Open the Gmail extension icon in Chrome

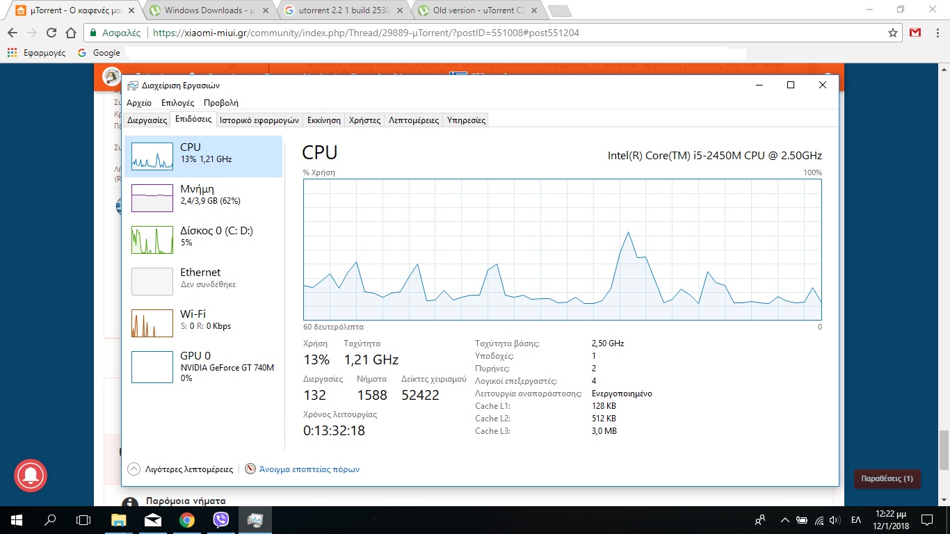(x=915, y=33)
